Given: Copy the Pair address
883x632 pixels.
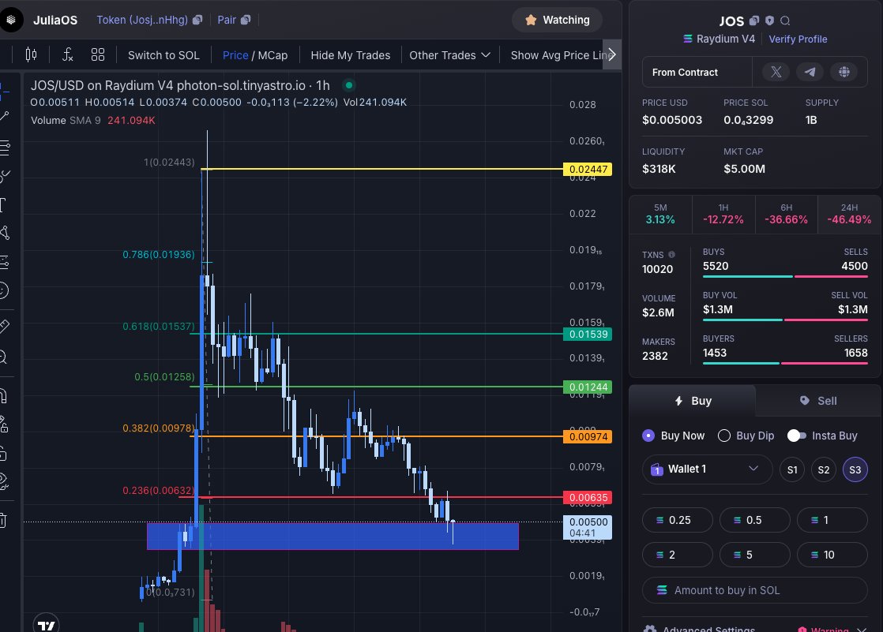Looking at the screenshot, I should [246, 20].
